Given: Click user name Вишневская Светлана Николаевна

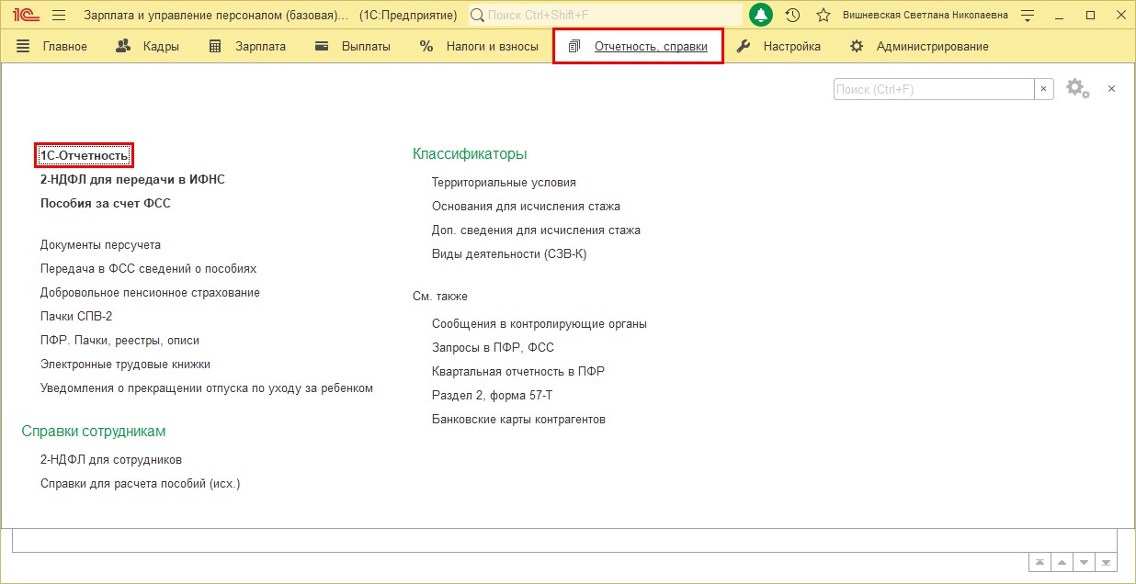Looking at the screenshot, I should 926,15.
